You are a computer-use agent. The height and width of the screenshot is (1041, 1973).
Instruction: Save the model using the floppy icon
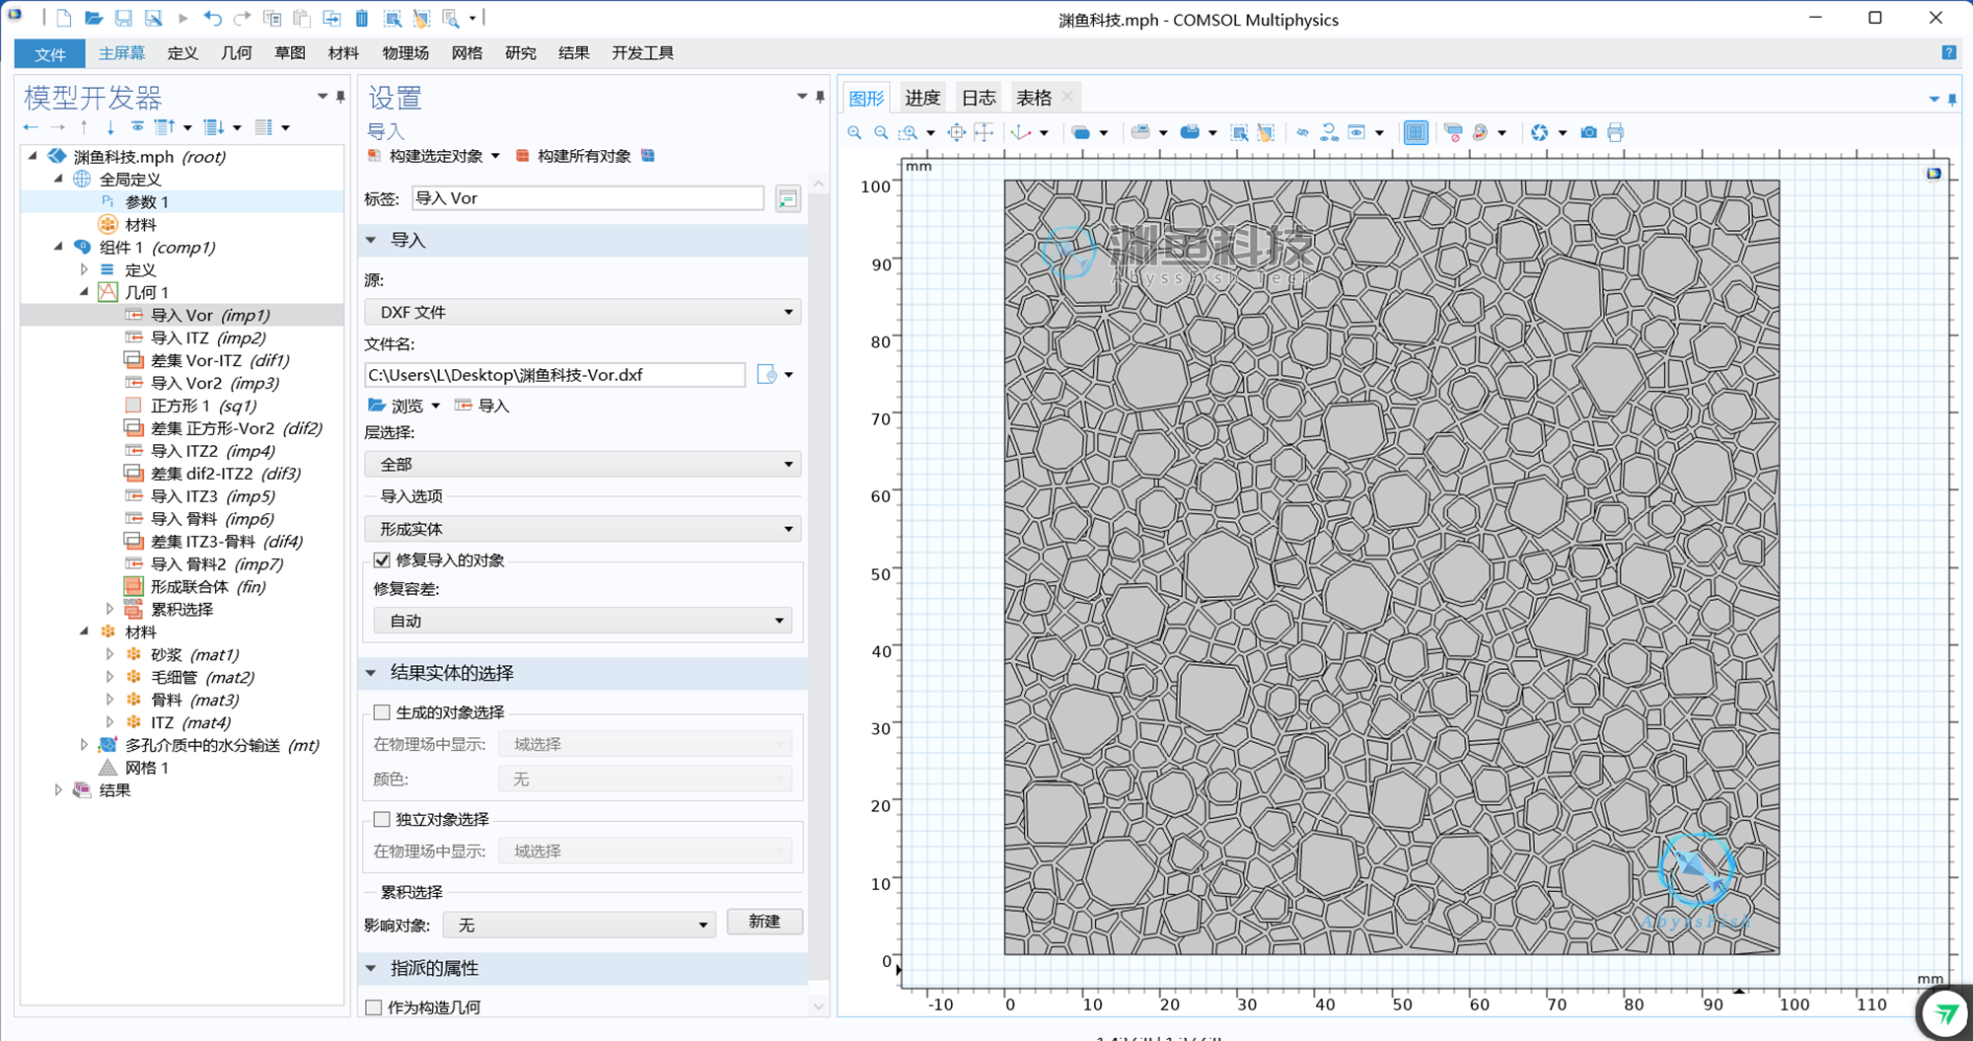[x=122, y=18]
